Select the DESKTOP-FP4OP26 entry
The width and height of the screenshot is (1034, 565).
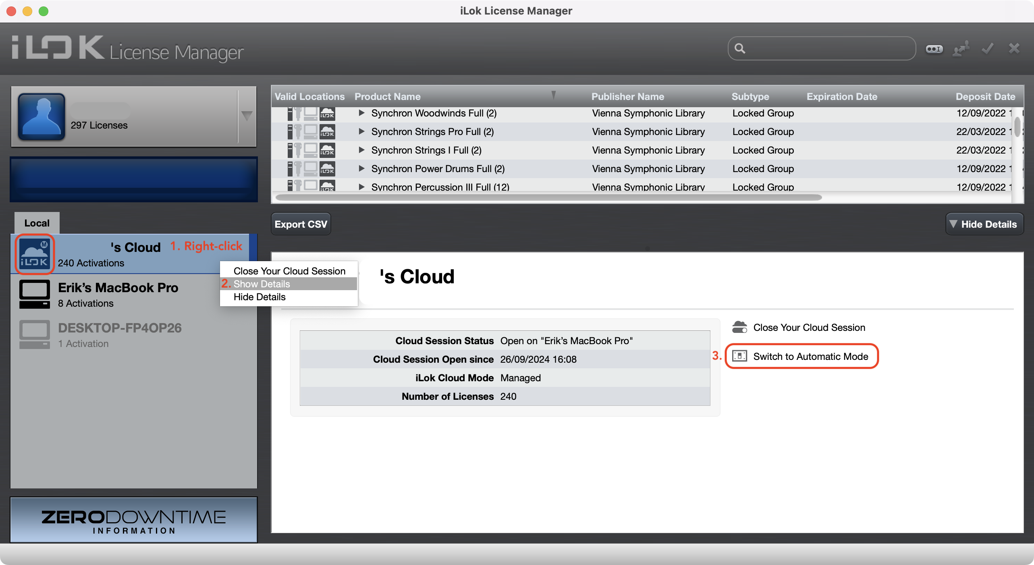[134, 334]
